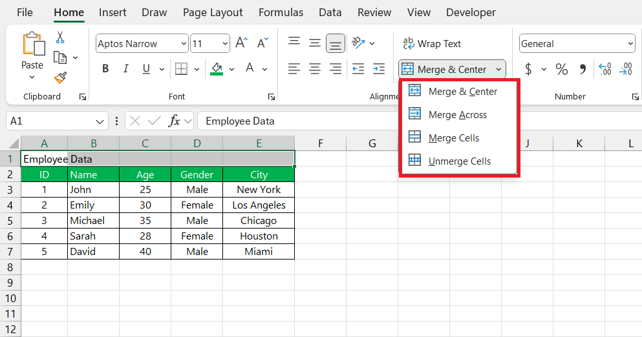Click the Gender header cell
Screen dimensions: 642x337
click(x=197, y=175)
